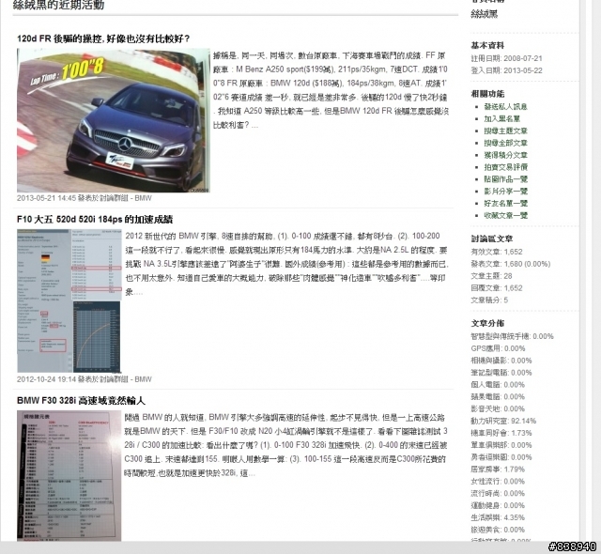Click the date line 2012-10-24 19:14 發表於討論群組 - BMW

pos(84,379)
